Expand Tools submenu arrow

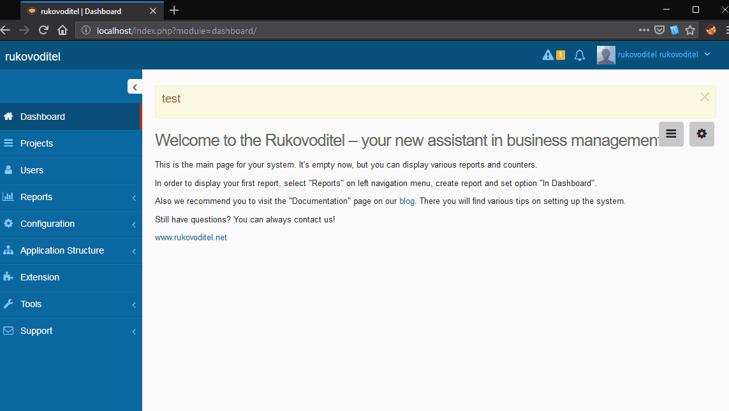click(x=134, y=305)
